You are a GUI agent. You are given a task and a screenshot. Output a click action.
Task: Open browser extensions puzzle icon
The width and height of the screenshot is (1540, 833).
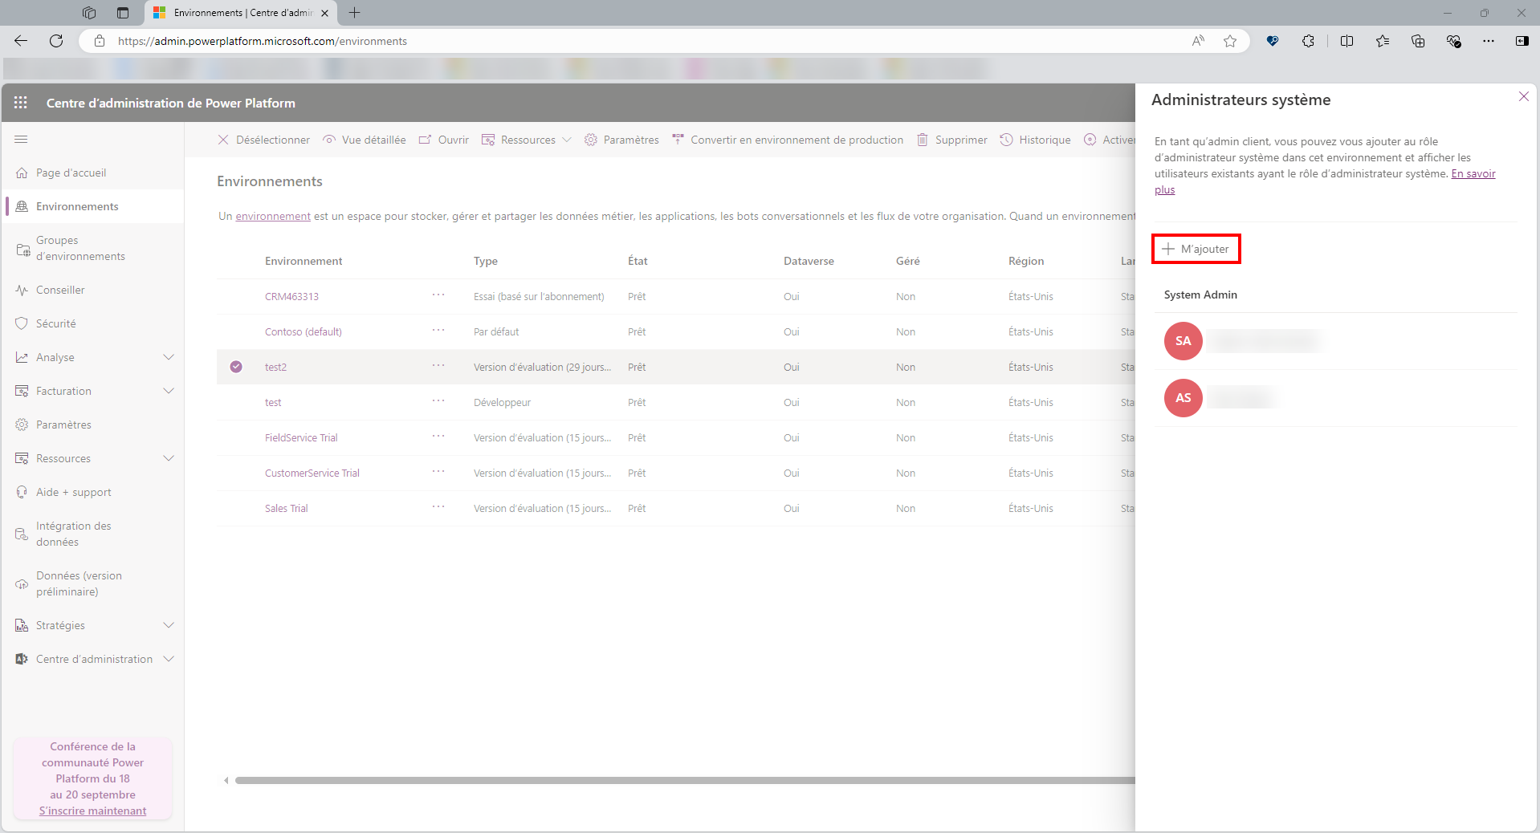point(1309,41)
